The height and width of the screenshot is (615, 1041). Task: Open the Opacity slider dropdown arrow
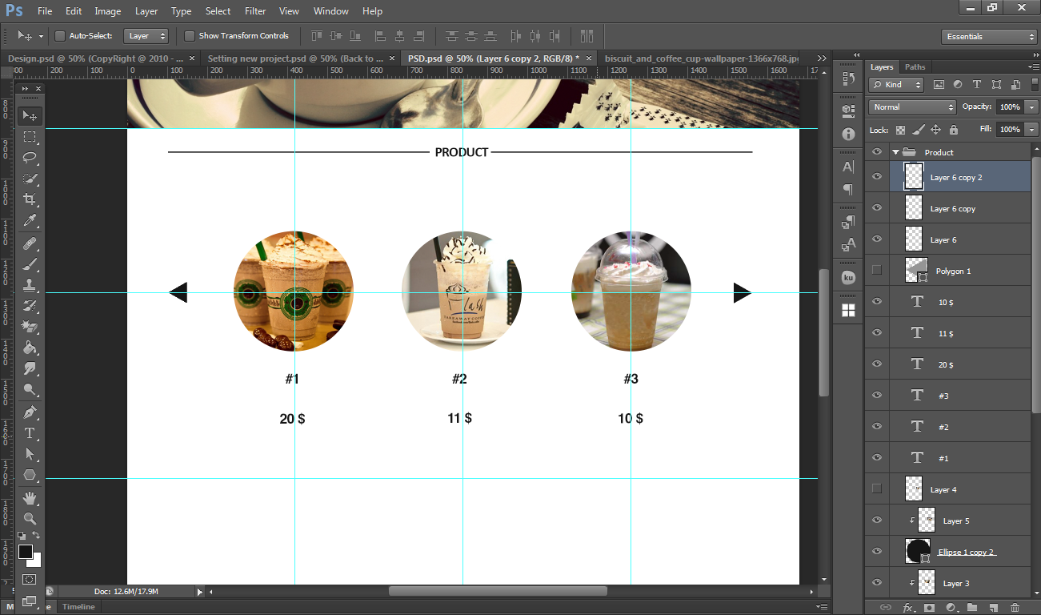[x=1031, y=107]
